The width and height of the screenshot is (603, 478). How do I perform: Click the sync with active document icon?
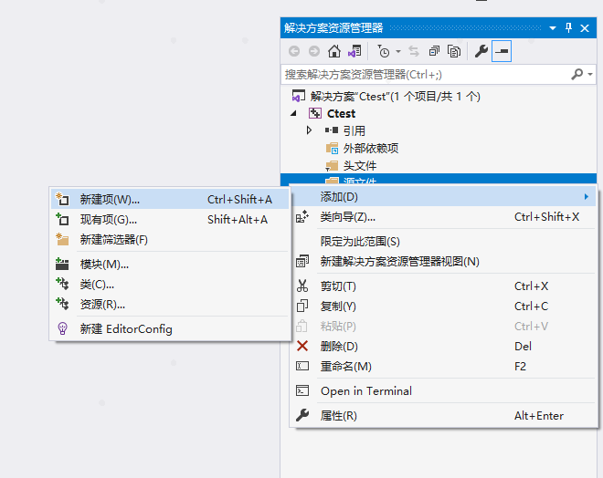click(414, 51)
